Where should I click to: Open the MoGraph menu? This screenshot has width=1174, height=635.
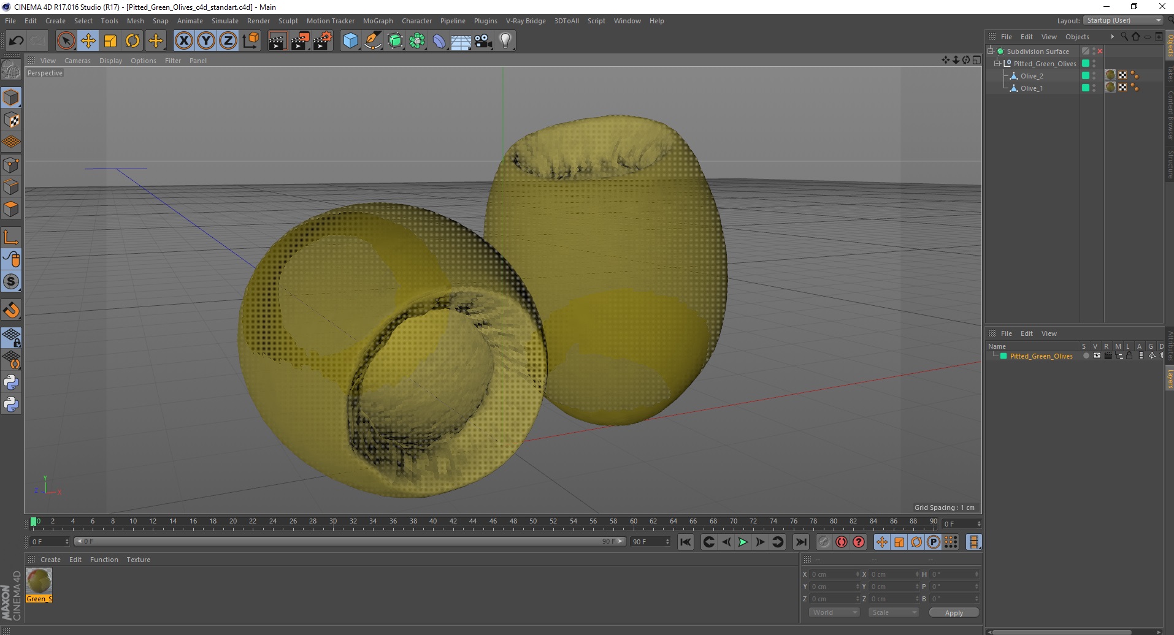click(x=378, y=21)
